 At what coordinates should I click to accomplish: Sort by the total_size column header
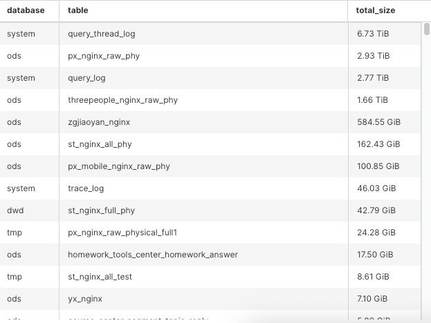[374, 11]
